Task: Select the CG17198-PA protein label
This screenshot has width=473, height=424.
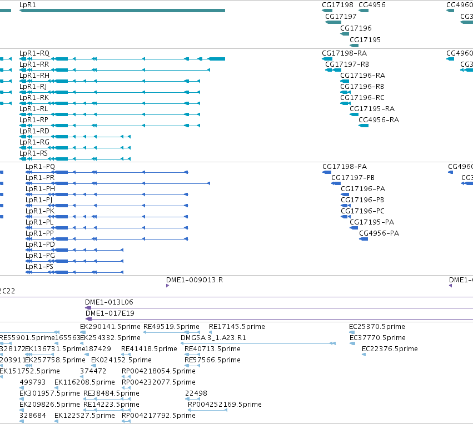Action: [x=345, y=167]
